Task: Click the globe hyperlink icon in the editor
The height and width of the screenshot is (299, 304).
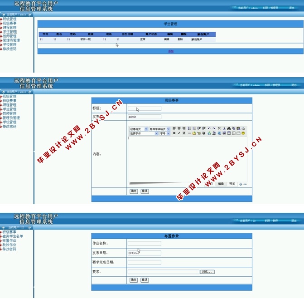Action: 203,133
